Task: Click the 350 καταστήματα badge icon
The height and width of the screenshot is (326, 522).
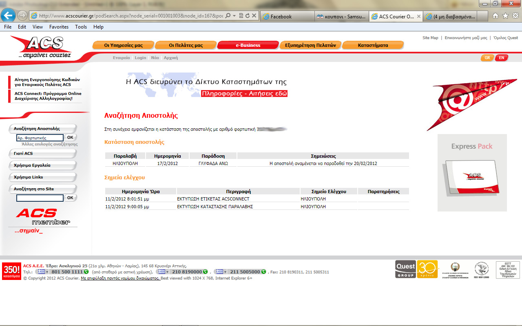Action: pos(11,271)
